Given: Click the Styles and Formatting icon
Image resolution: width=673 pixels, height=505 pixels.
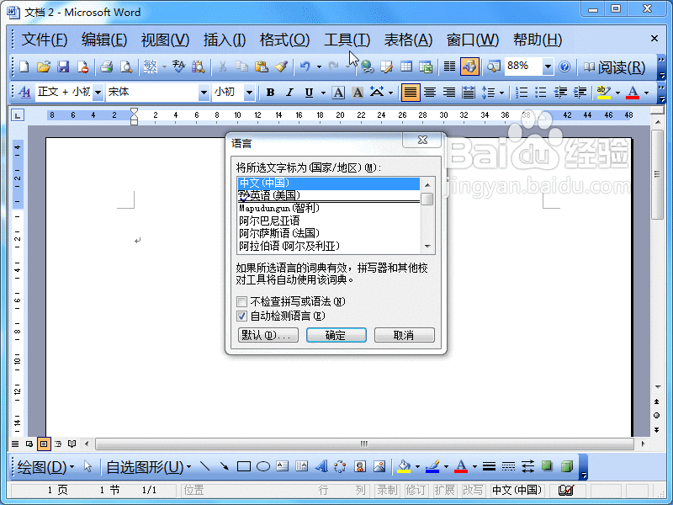Looking at the screenshot, I should click(24, 93).
